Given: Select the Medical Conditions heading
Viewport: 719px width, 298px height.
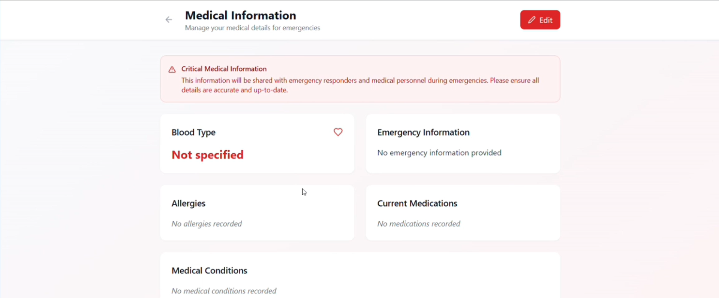Looking at the screenshot, I should [x=209, y=271].
